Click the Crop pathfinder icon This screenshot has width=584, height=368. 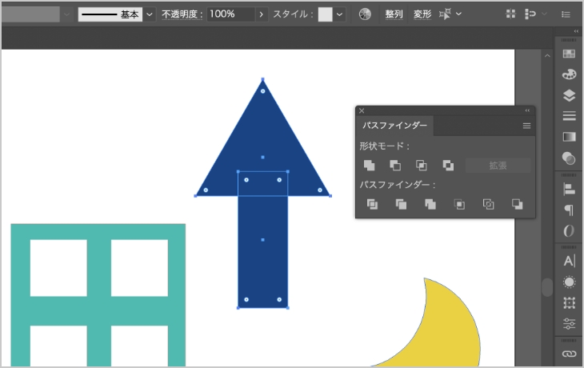(x=459, y=204)
